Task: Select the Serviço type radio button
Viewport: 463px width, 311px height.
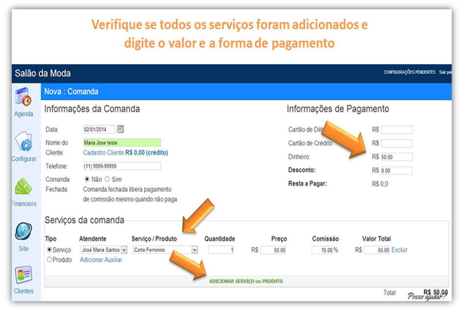Action: point(49,250)
